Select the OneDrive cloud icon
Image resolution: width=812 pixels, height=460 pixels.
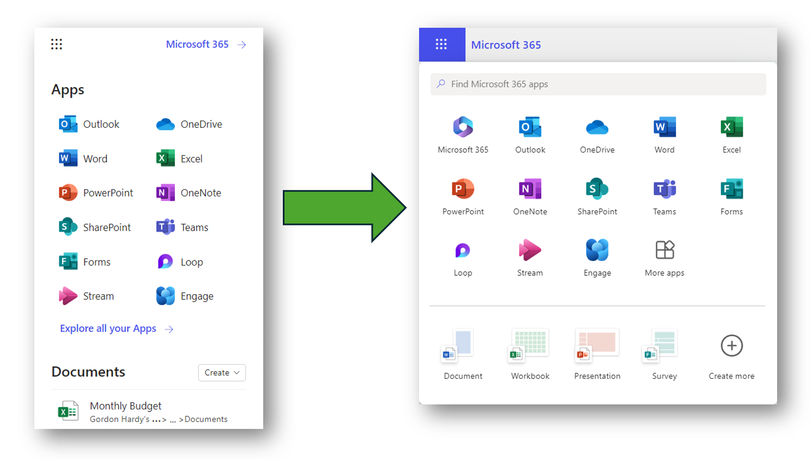597,126
